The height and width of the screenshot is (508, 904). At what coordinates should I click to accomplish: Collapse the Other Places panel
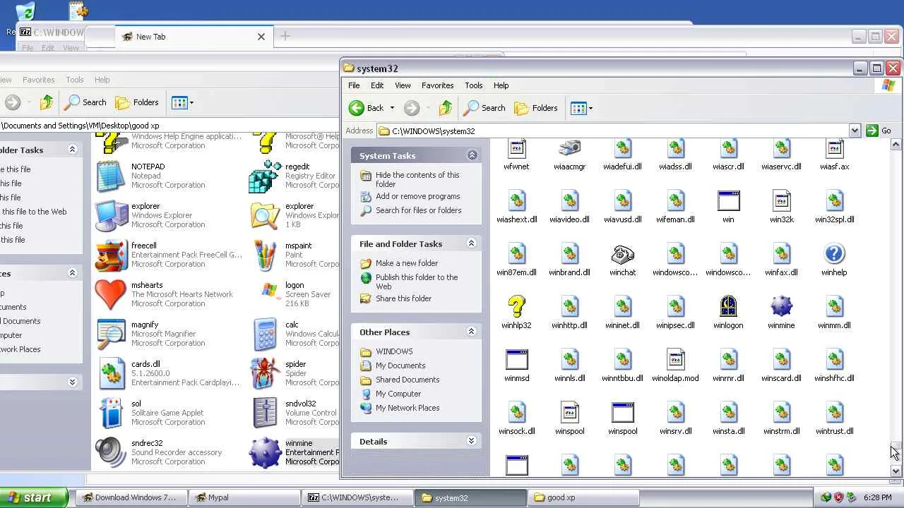472,332
